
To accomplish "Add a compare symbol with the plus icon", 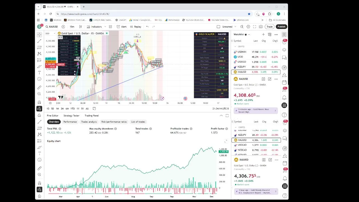I will (63, 27).
